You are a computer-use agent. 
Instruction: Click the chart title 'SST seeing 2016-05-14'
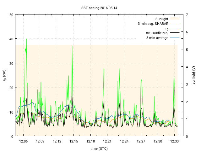100,8
